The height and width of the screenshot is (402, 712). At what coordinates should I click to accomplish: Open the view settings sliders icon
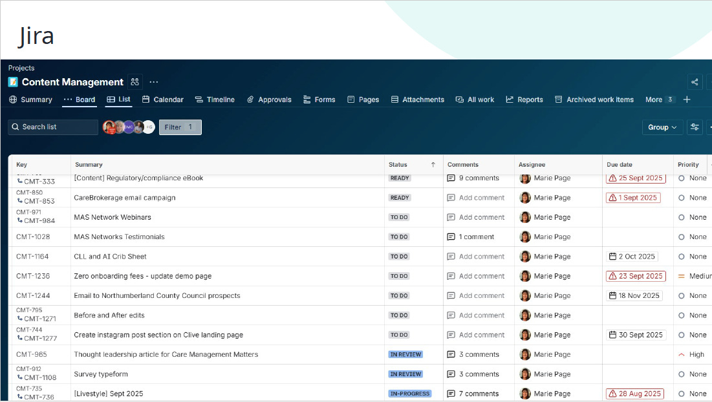pyautogui.click(x=695, y=127)
